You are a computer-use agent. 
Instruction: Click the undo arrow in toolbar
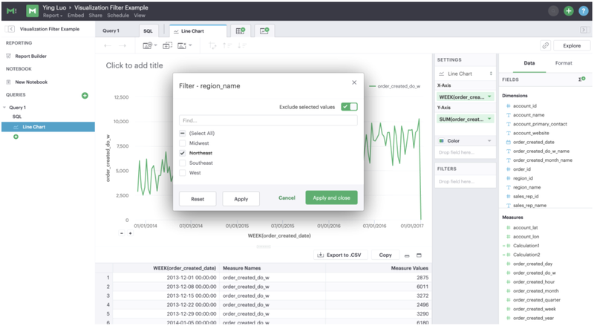(x=108, y=45)
